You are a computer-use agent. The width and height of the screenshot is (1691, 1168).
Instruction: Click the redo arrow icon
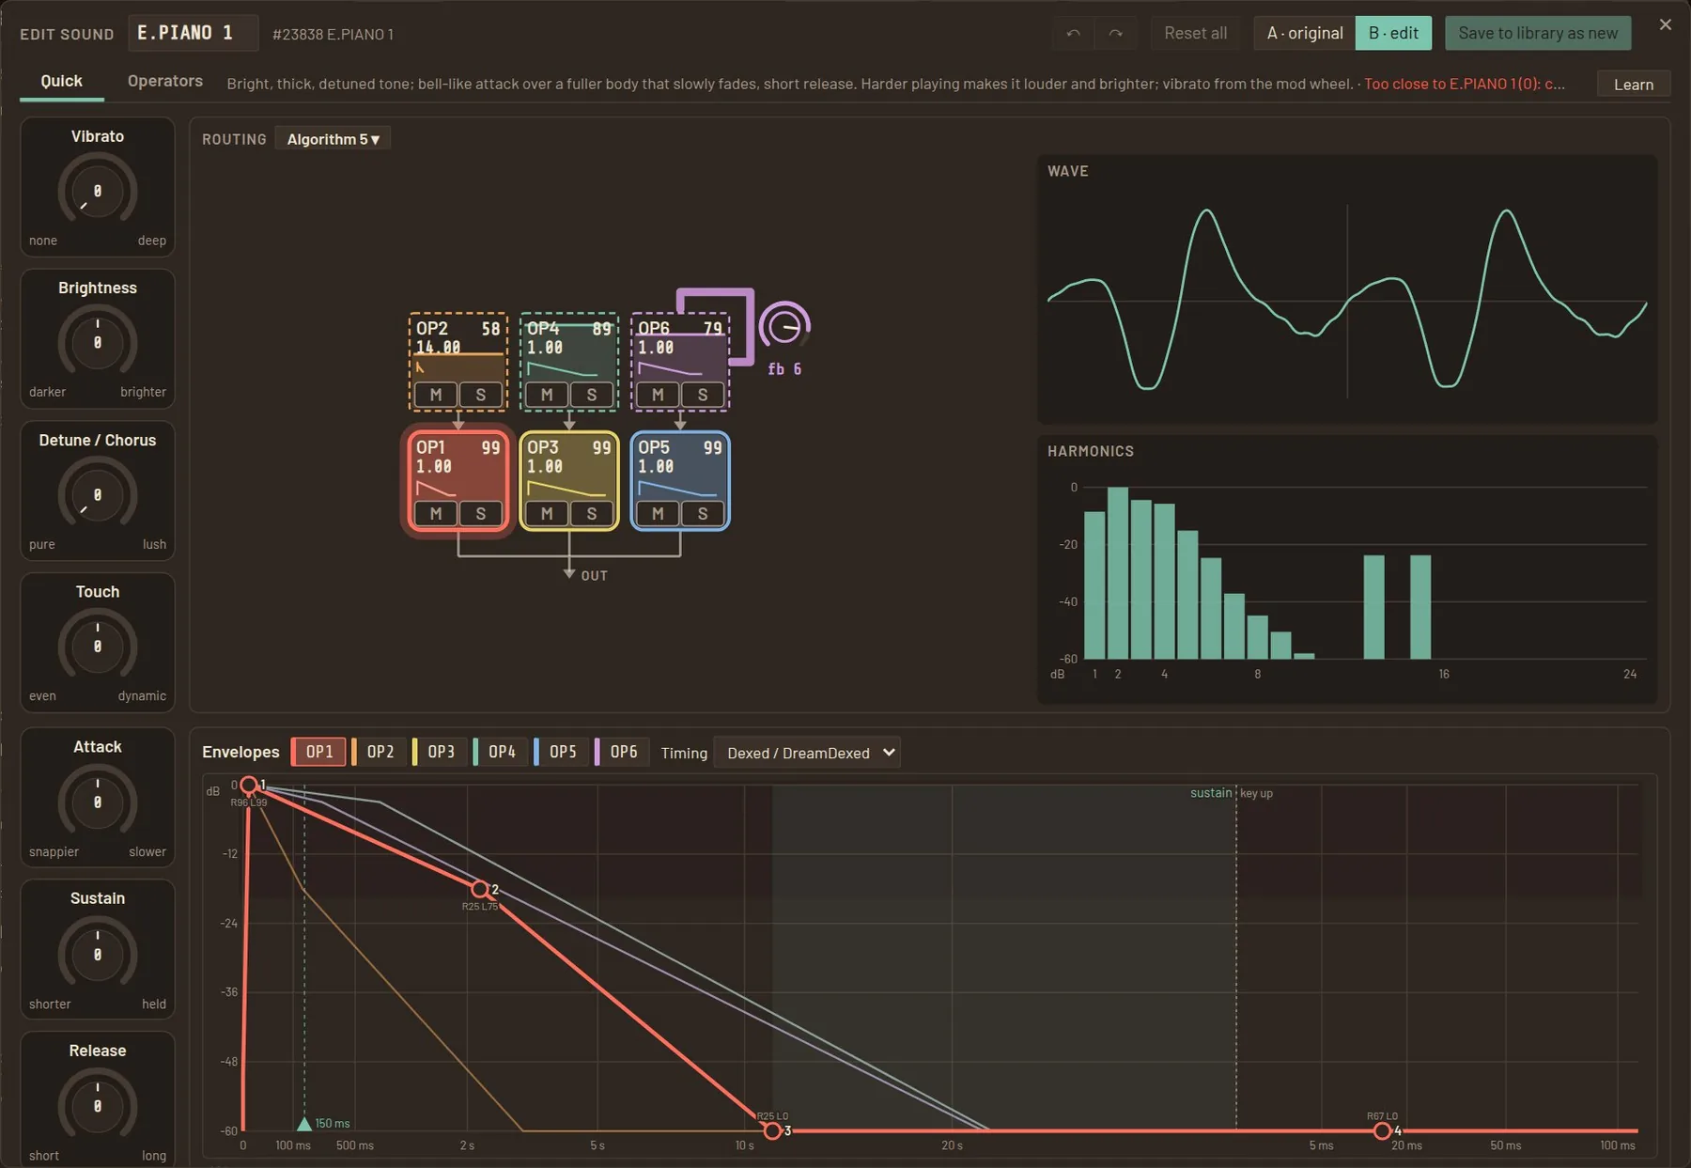(1115, 33)
